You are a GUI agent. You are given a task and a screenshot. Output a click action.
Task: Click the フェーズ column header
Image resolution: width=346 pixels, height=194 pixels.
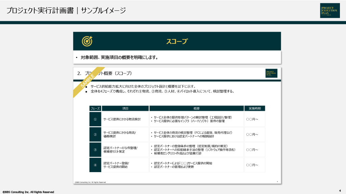tap(95, 108)
